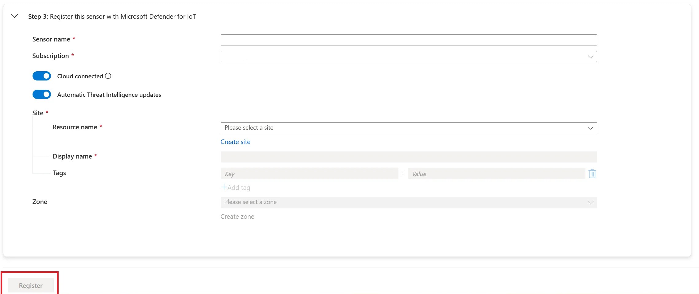Image resolution: width=699 pixels, height=294 pixels.
Task: Click the Register button
Action: point(31,285)
